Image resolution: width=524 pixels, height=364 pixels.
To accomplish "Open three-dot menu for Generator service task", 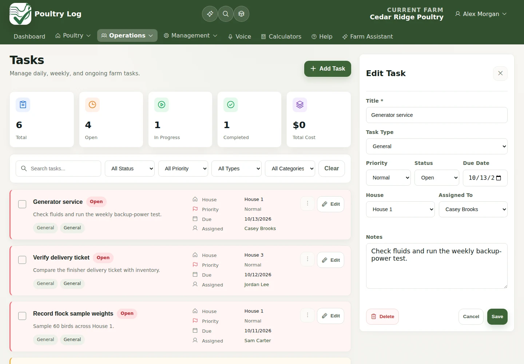I will click(307, 203).
